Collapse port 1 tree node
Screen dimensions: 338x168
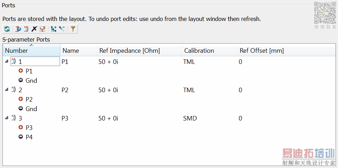[x=7, y=61]
